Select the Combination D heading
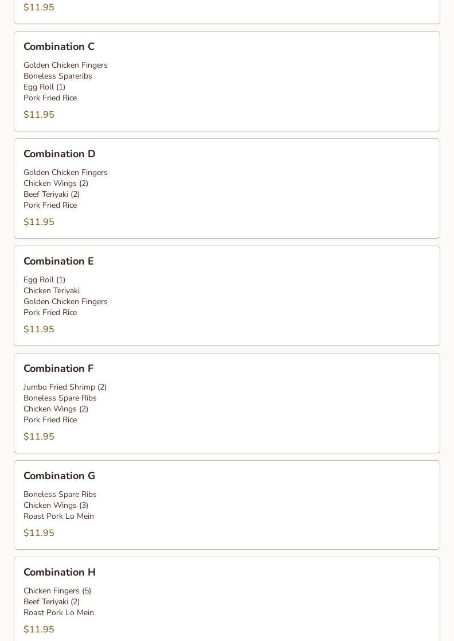Screen dimensions: 454x641 (60, 154)
